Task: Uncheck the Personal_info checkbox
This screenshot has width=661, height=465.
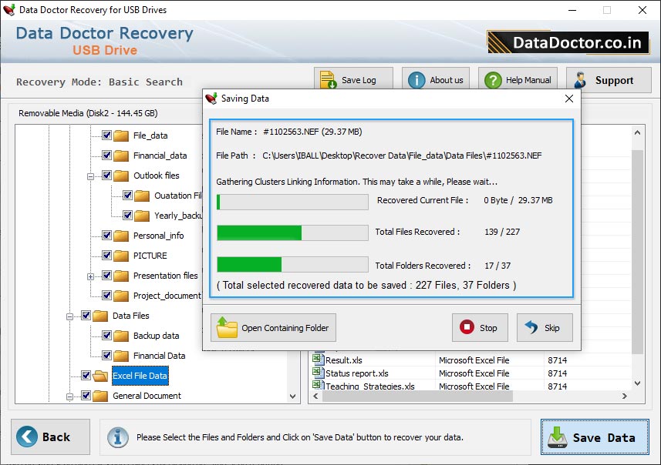Action: pos(106,236)
